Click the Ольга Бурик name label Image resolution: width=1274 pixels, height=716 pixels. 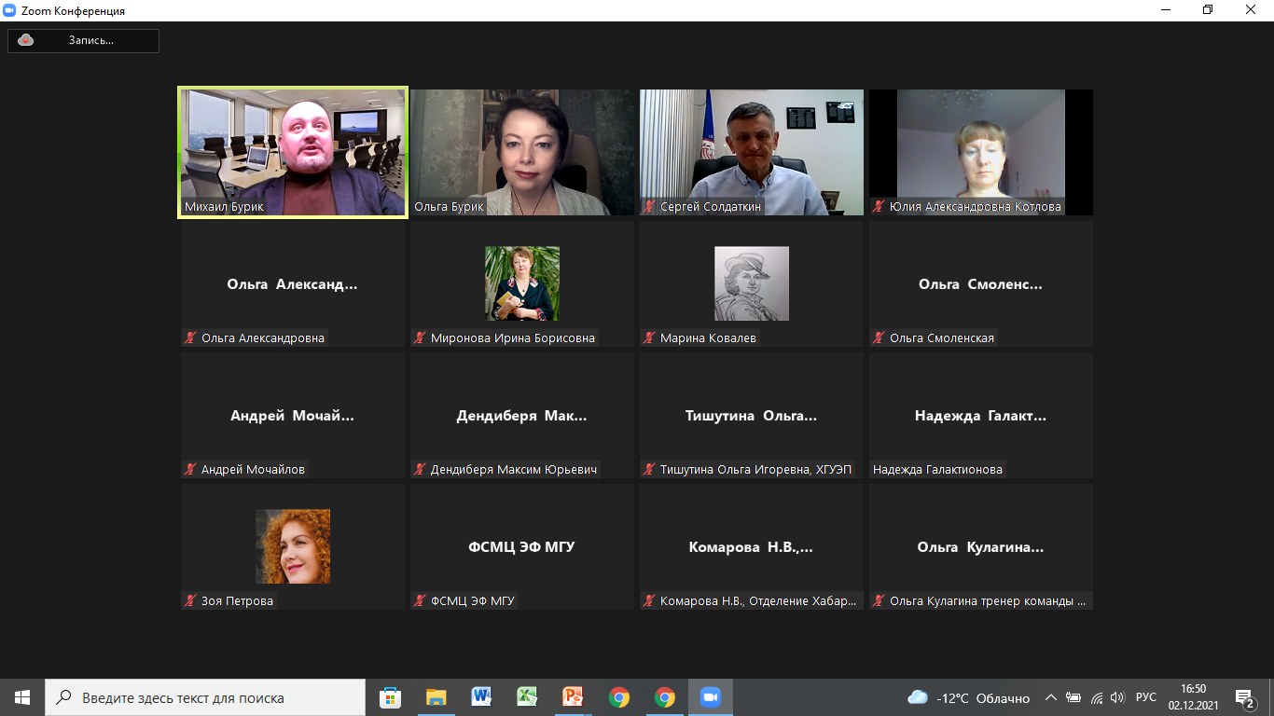(x=450, y=207)
